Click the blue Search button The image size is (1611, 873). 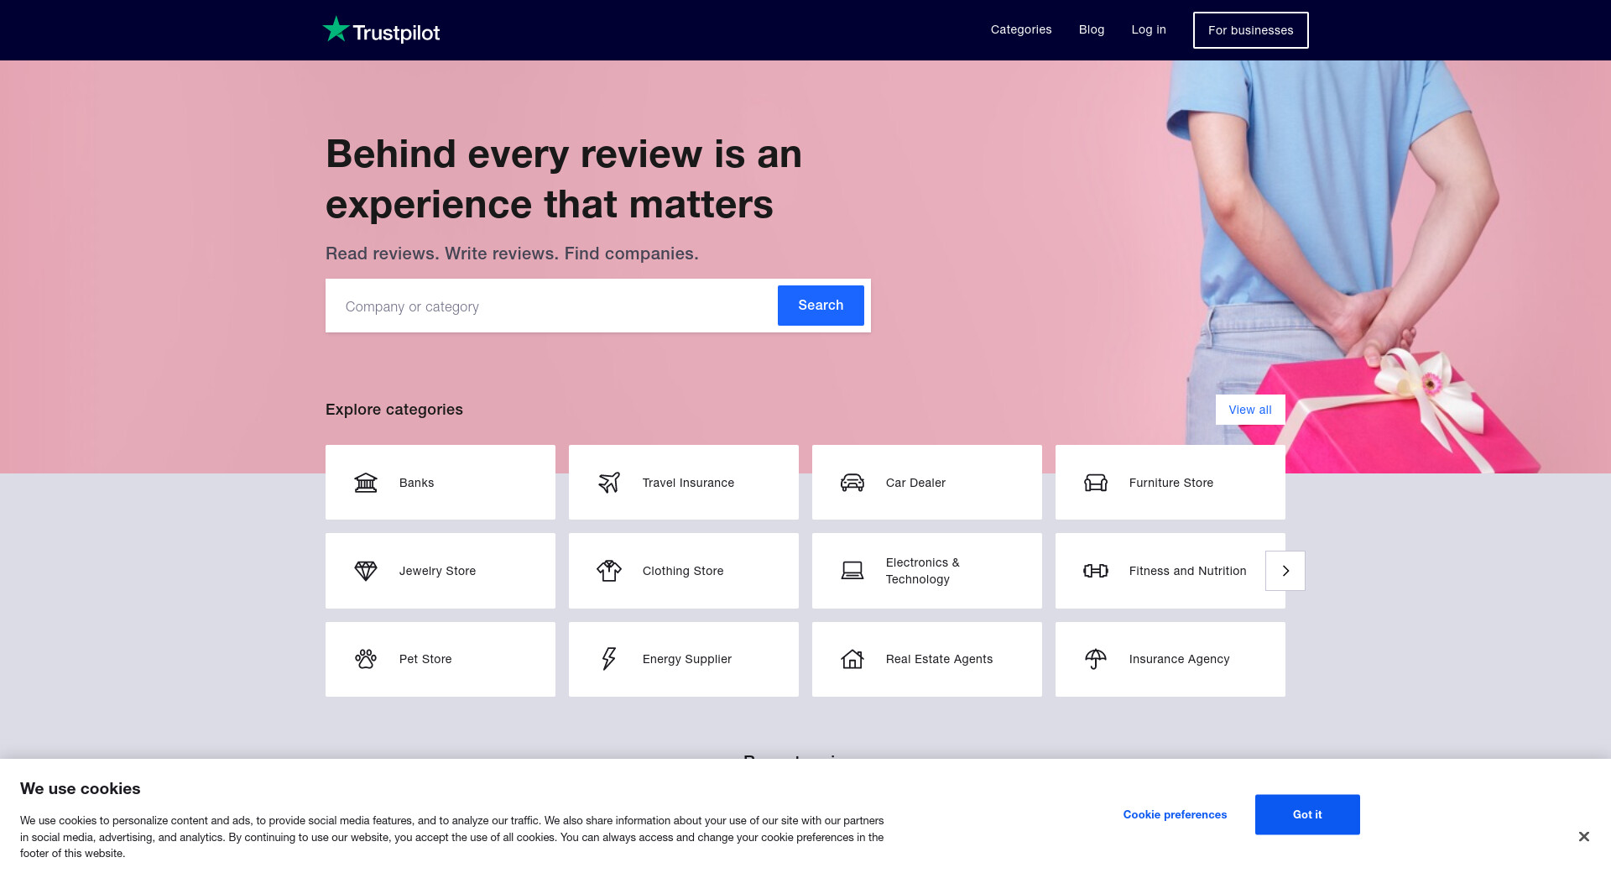[x=821, y=306]
